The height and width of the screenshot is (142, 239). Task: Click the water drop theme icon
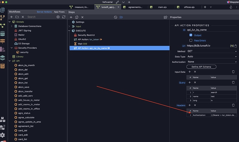[x=231, y=7]
